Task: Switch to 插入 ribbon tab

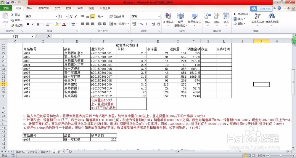Action: [30, 8]
